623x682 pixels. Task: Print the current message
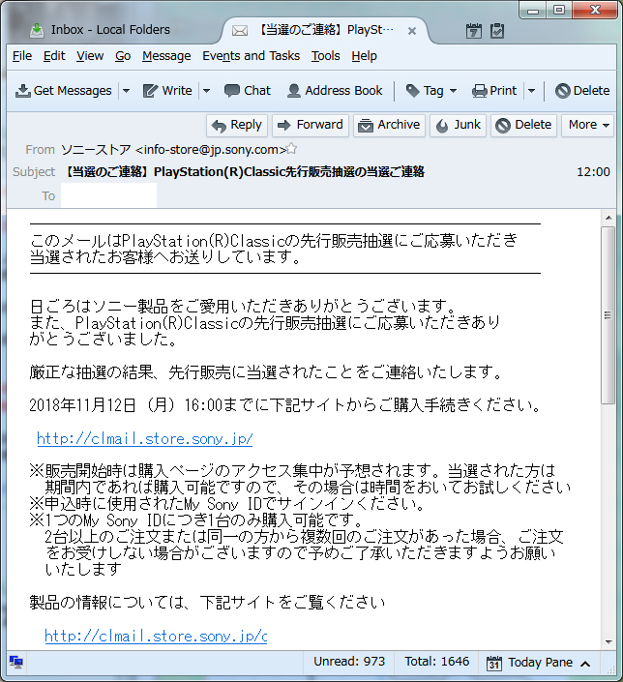tap(494, 91)
